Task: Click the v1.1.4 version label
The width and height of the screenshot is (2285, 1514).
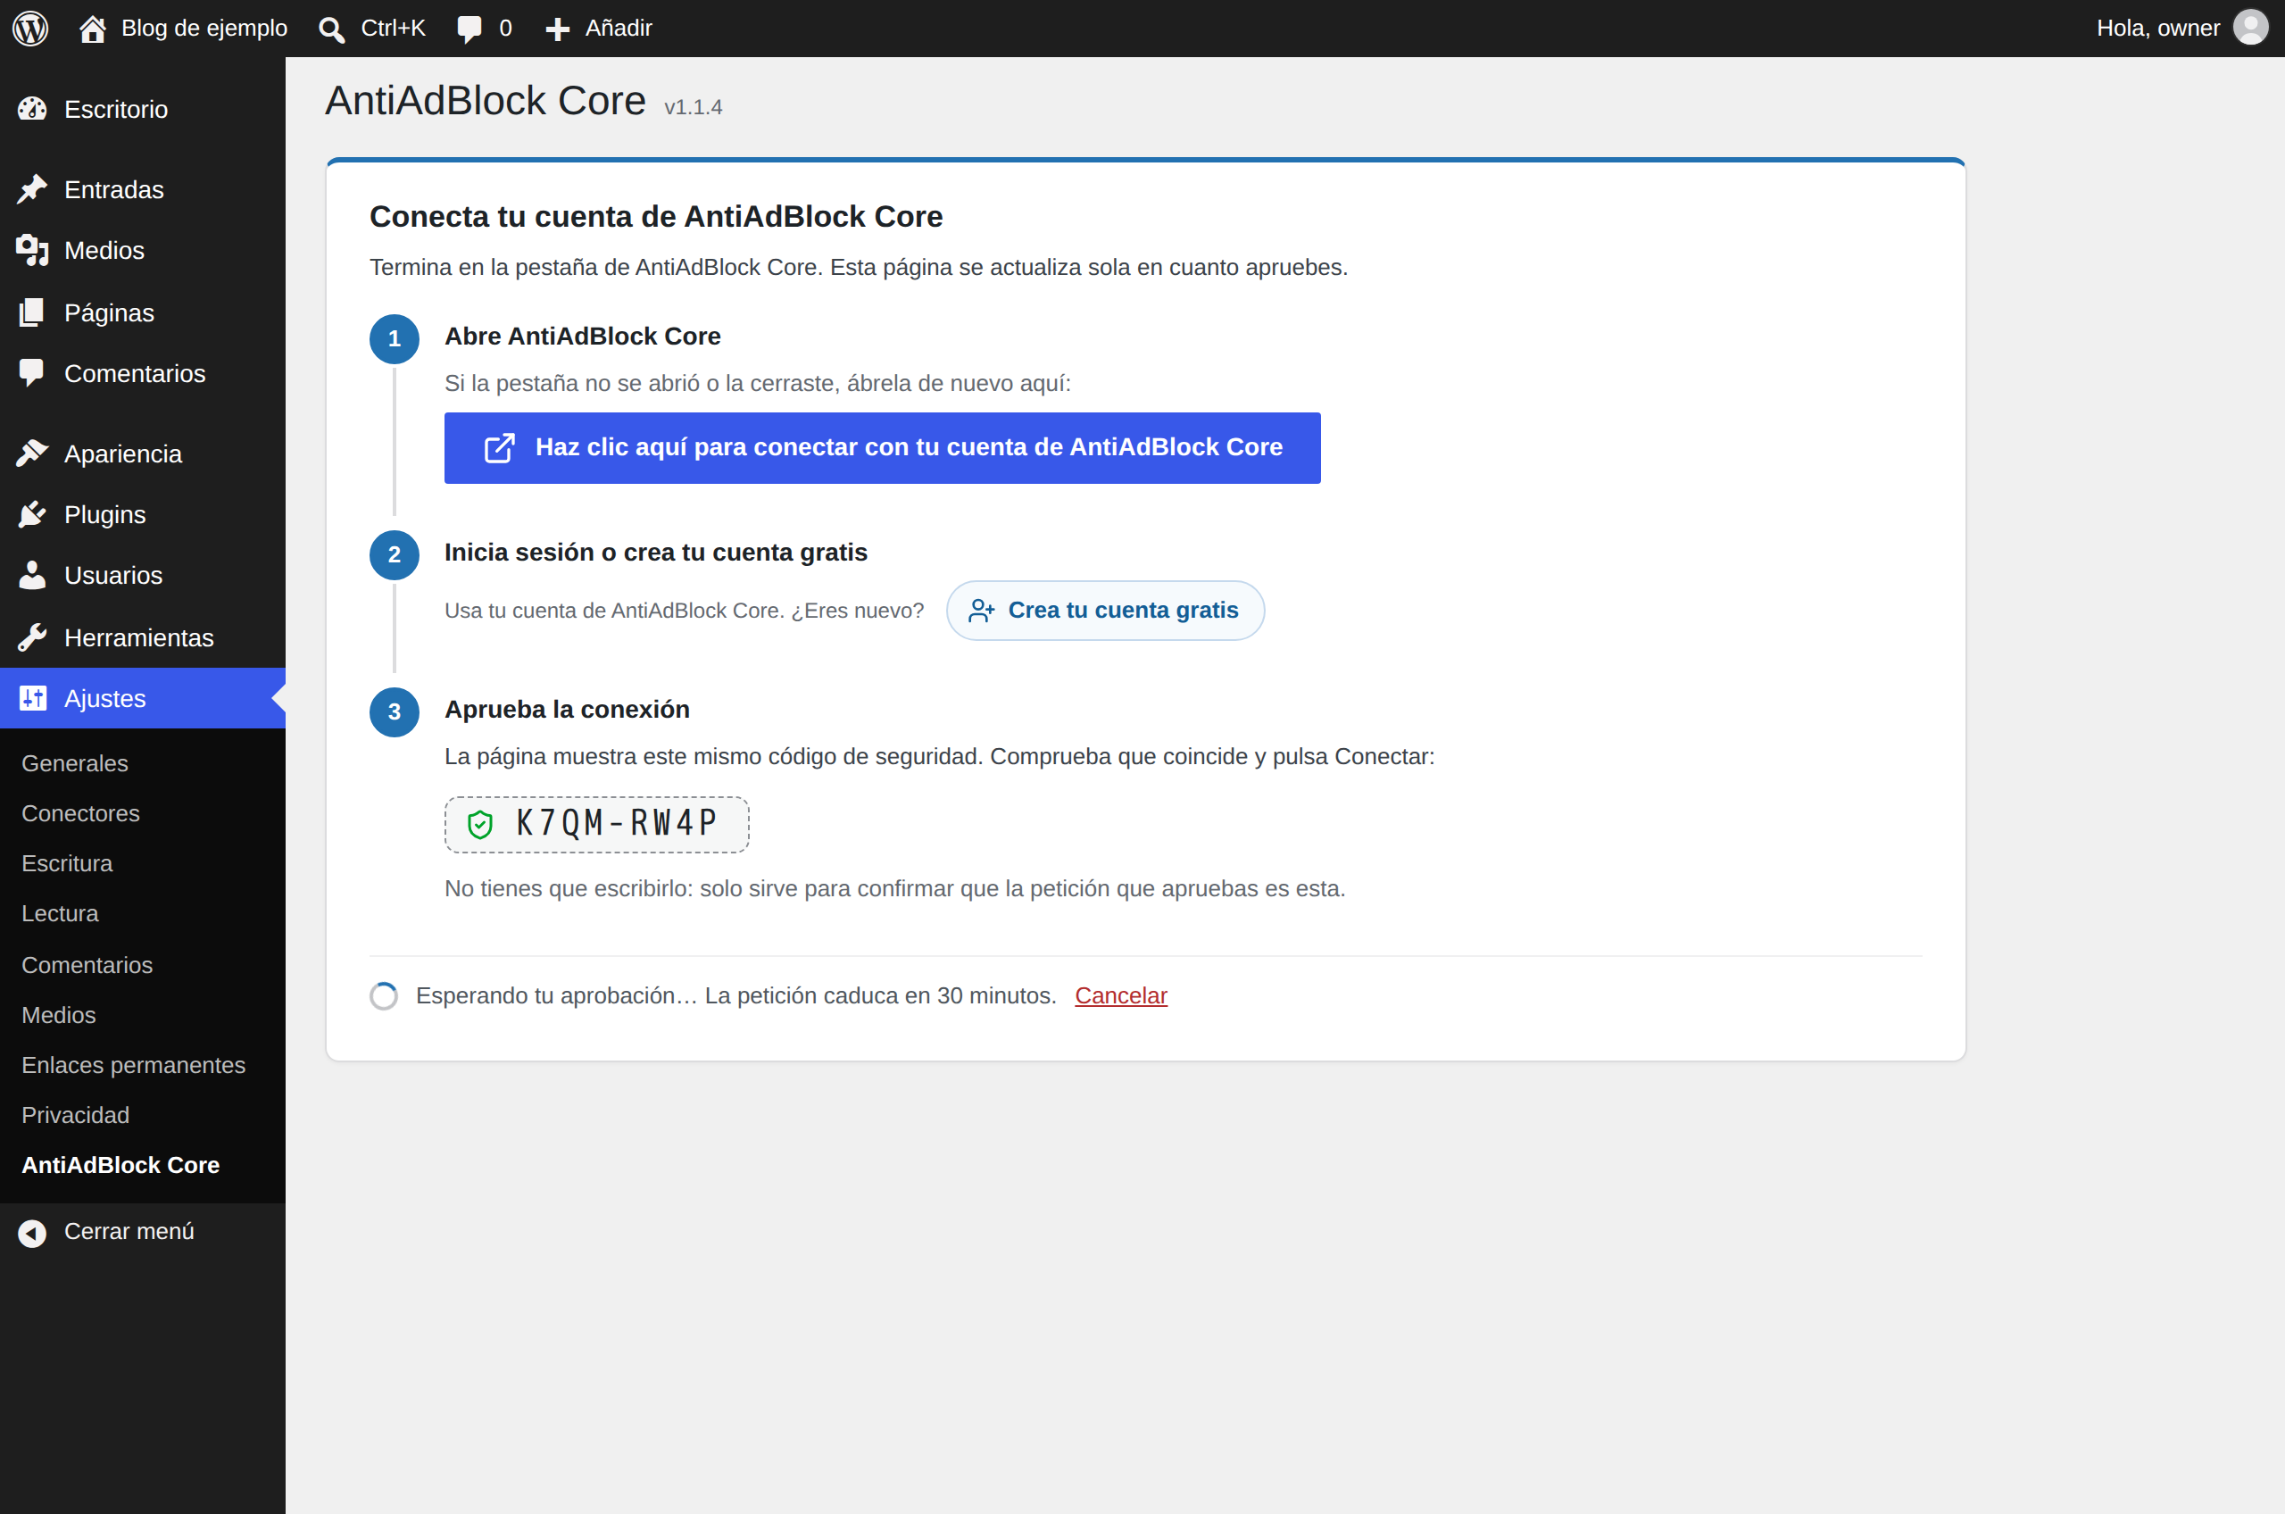Action: [x=694, y=107]
